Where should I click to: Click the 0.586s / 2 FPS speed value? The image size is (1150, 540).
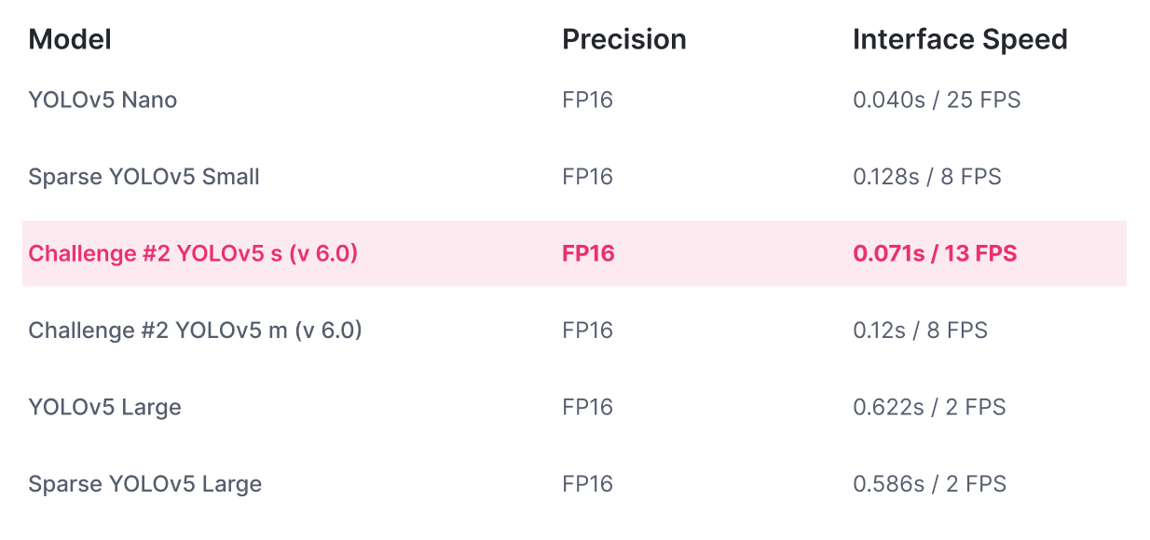pos(930,484)
